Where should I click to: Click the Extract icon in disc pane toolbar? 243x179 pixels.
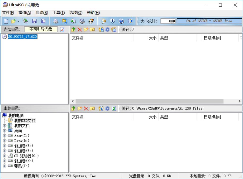(101, 29)
